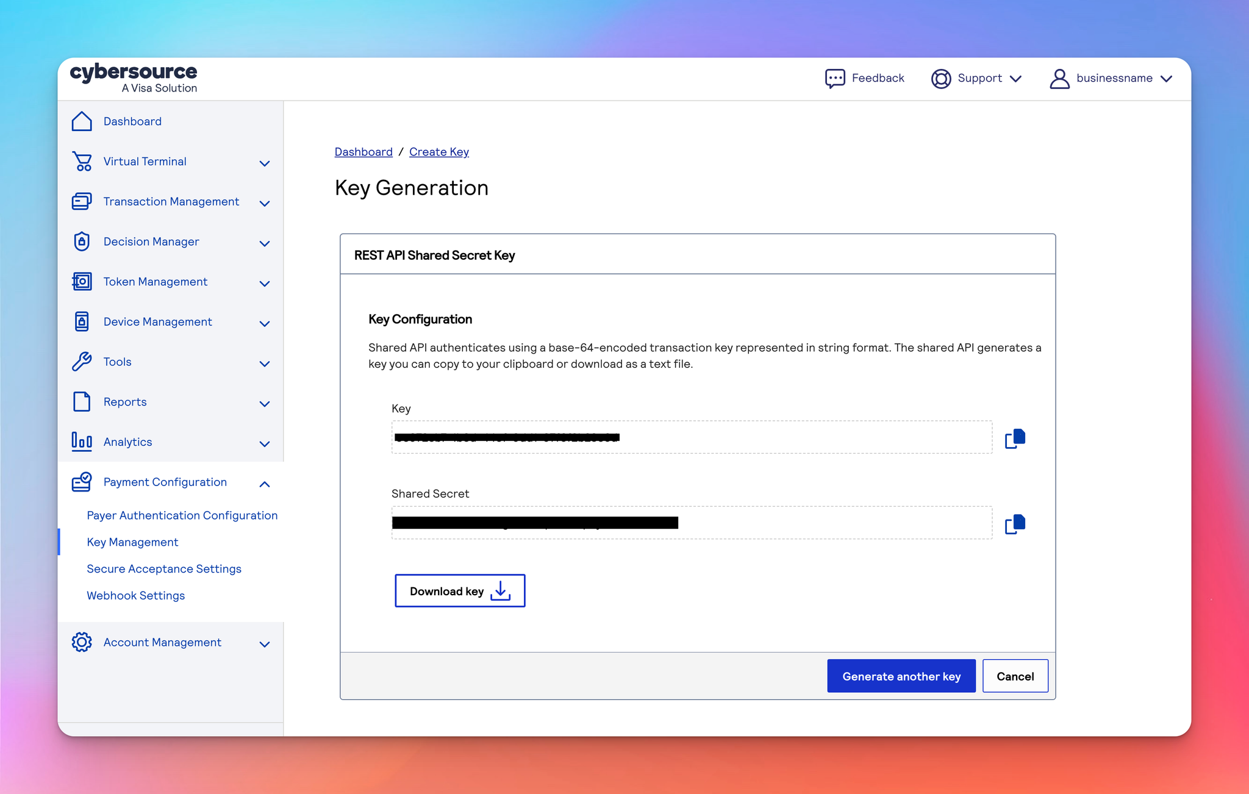Viewport: 1249px width, 794px height.
Task: Click the Payment Configuration card icon
Action: [x=82, y=482]
